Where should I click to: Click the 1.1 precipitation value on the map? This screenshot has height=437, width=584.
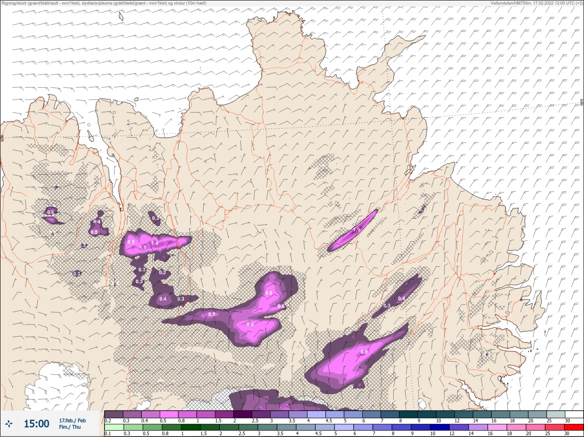point(143,248)
